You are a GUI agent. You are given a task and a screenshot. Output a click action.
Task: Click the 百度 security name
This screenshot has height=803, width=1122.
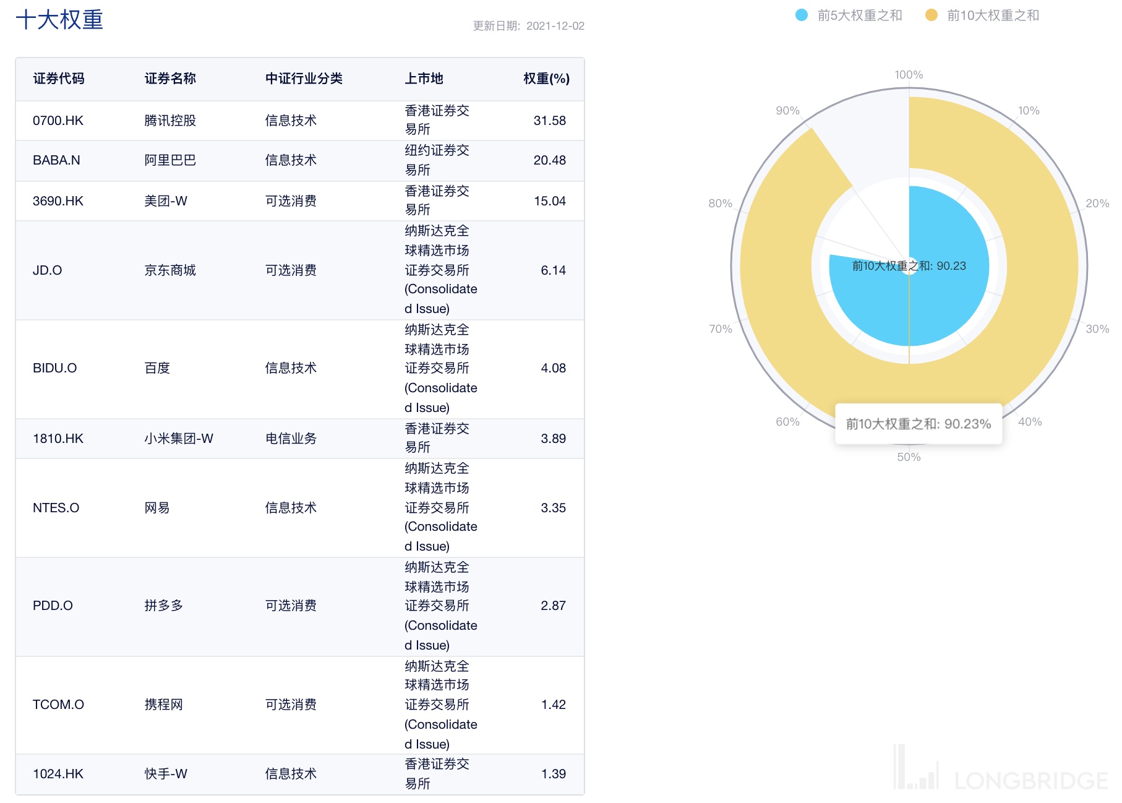157,368
